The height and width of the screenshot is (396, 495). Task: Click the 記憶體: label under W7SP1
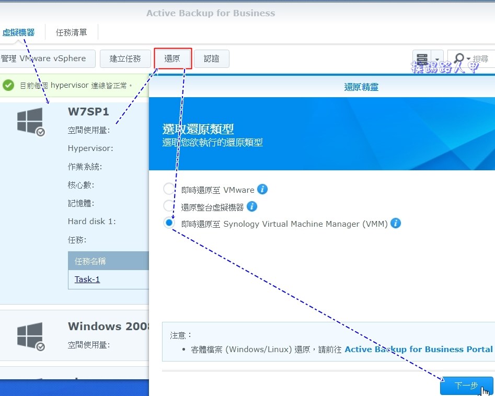click(81, 203)
